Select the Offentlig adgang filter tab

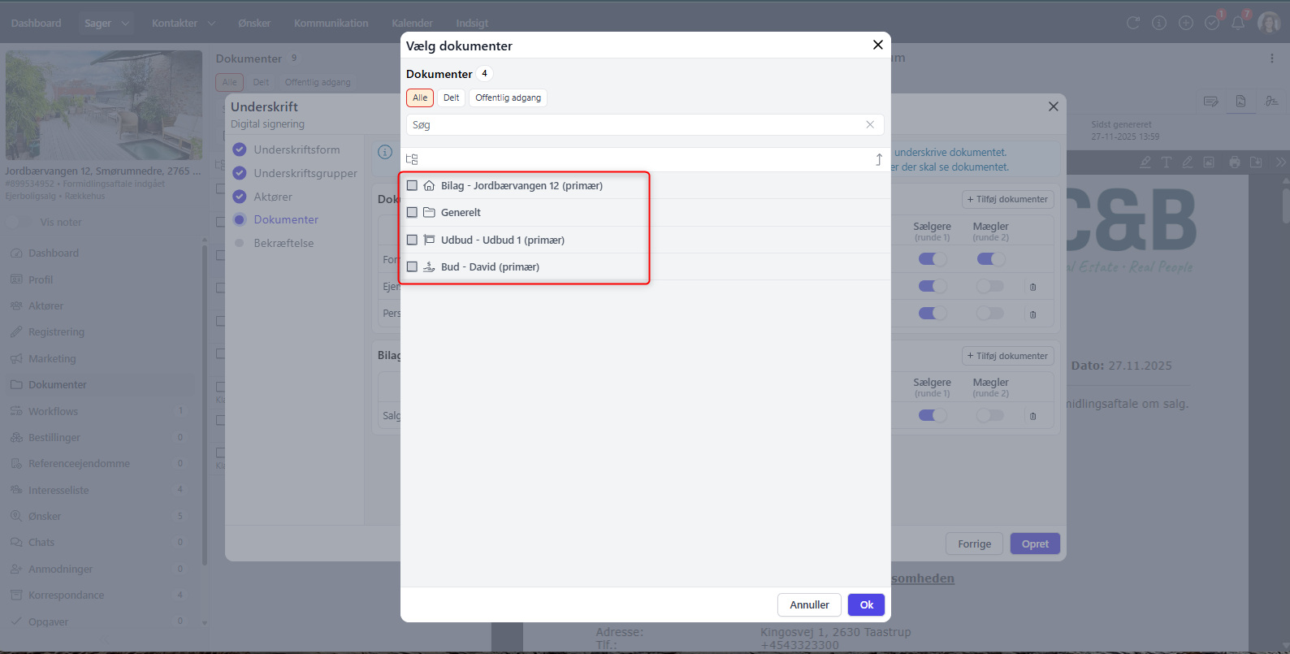click(508, 97)
